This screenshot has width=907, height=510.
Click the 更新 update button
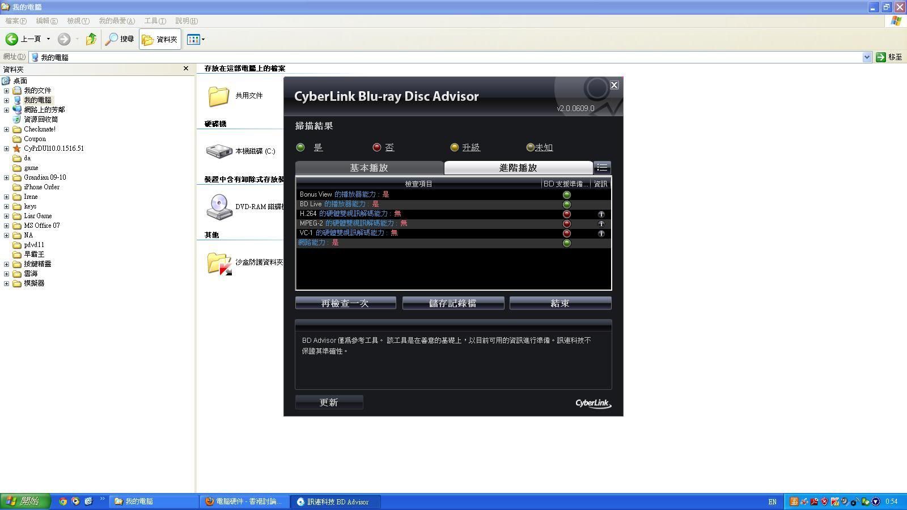point(329,402)
